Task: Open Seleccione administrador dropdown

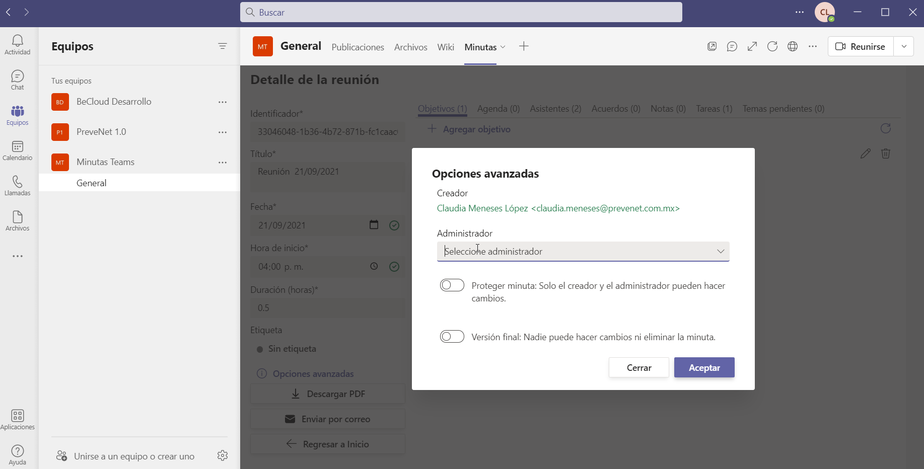Action: click(x=583, y=252)
